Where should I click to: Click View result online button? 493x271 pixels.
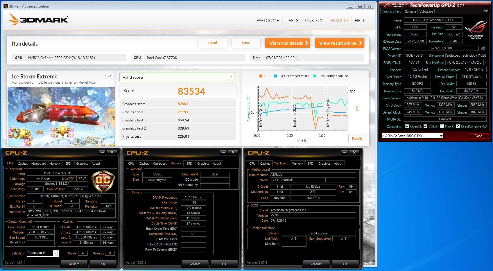coord(339,43)
